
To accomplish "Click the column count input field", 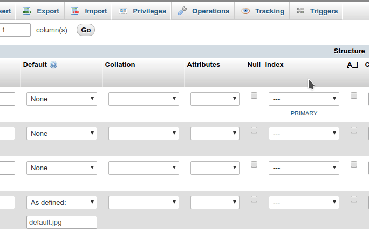I will coord(15,30).
